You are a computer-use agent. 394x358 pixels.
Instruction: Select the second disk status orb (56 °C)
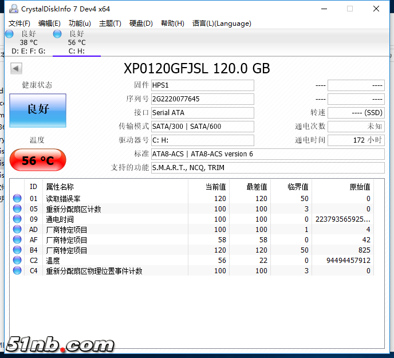(58, 34)
